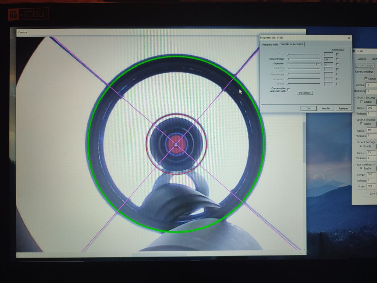
Task: Focus Circle 1 Thickness field
Action: pos(372,113)
